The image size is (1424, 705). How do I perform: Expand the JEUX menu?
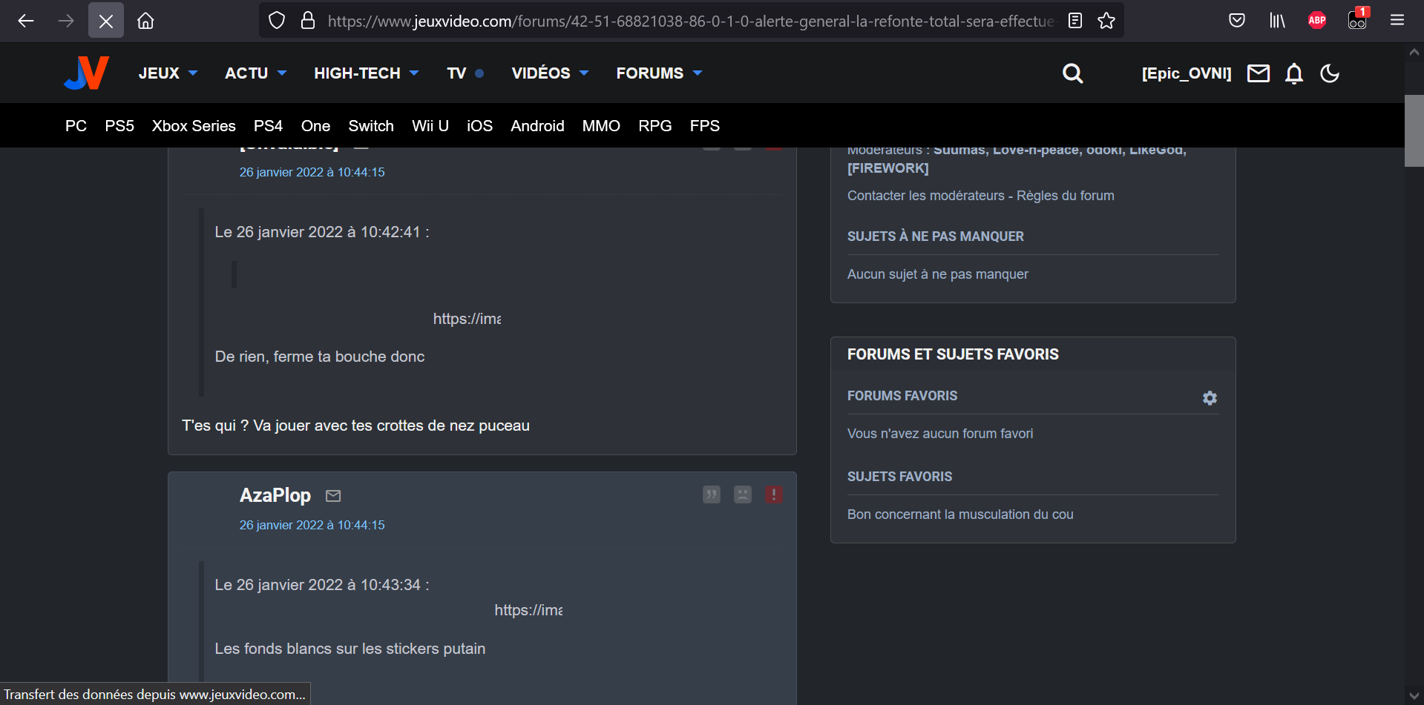[168, 73]
